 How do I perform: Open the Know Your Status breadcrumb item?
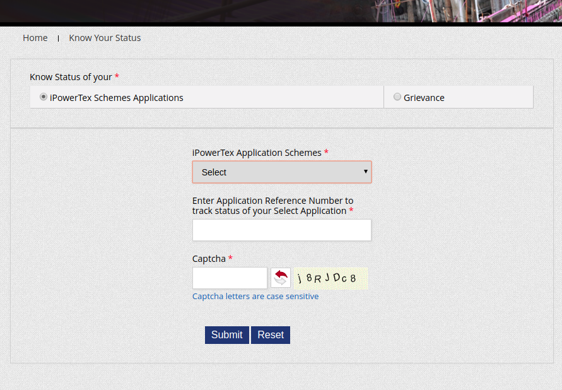(105, 38)
